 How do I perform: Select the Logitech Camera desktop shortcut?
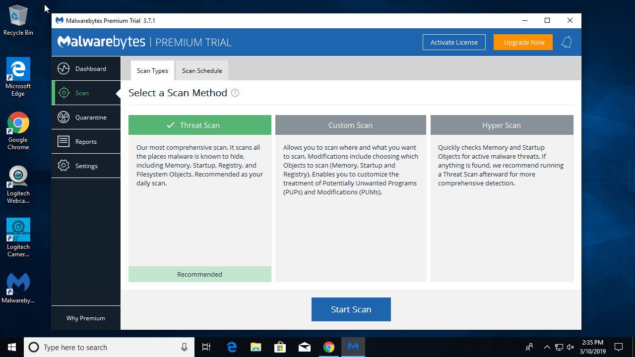pyautogui.click(x=18, y=238)
